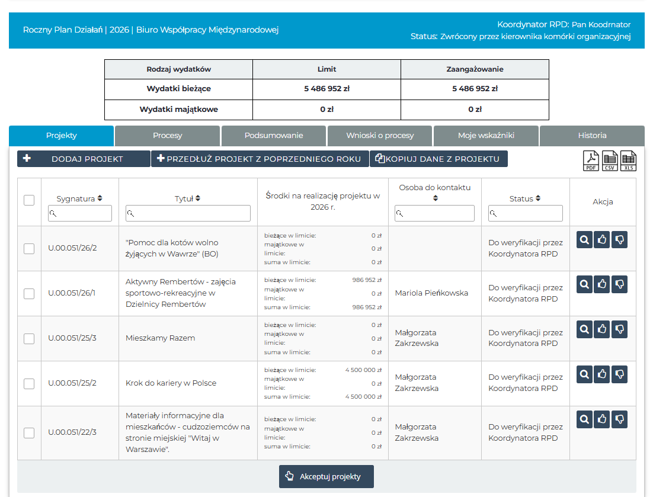
Task: Click the Dodaj projekt button
Action: pos(84,159)
